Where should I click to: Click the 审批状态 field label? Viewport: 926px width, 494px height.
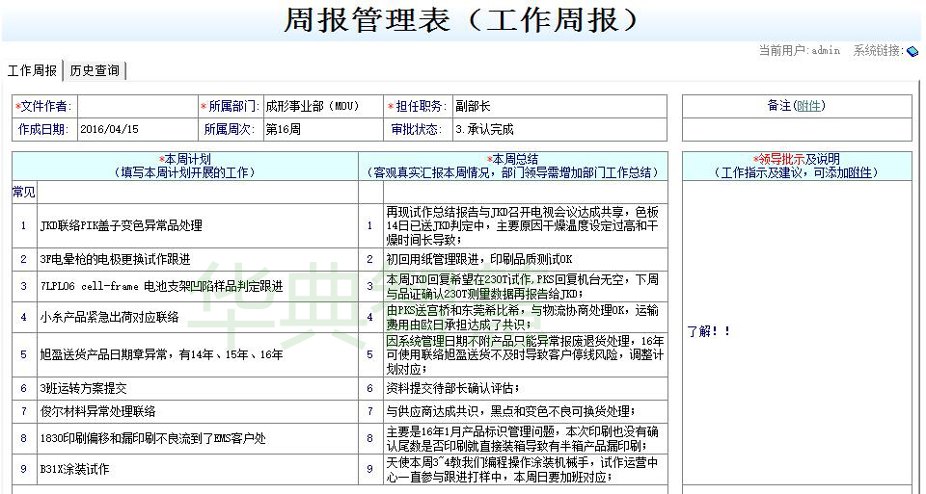click(x=416, y=129)
